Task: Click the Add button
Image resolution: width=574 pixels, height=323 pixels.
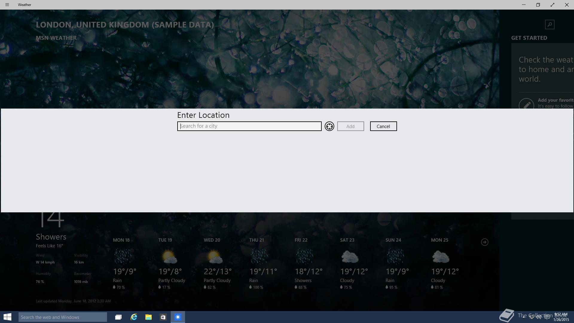Action: pyautogui.click(x=351, y=126)
